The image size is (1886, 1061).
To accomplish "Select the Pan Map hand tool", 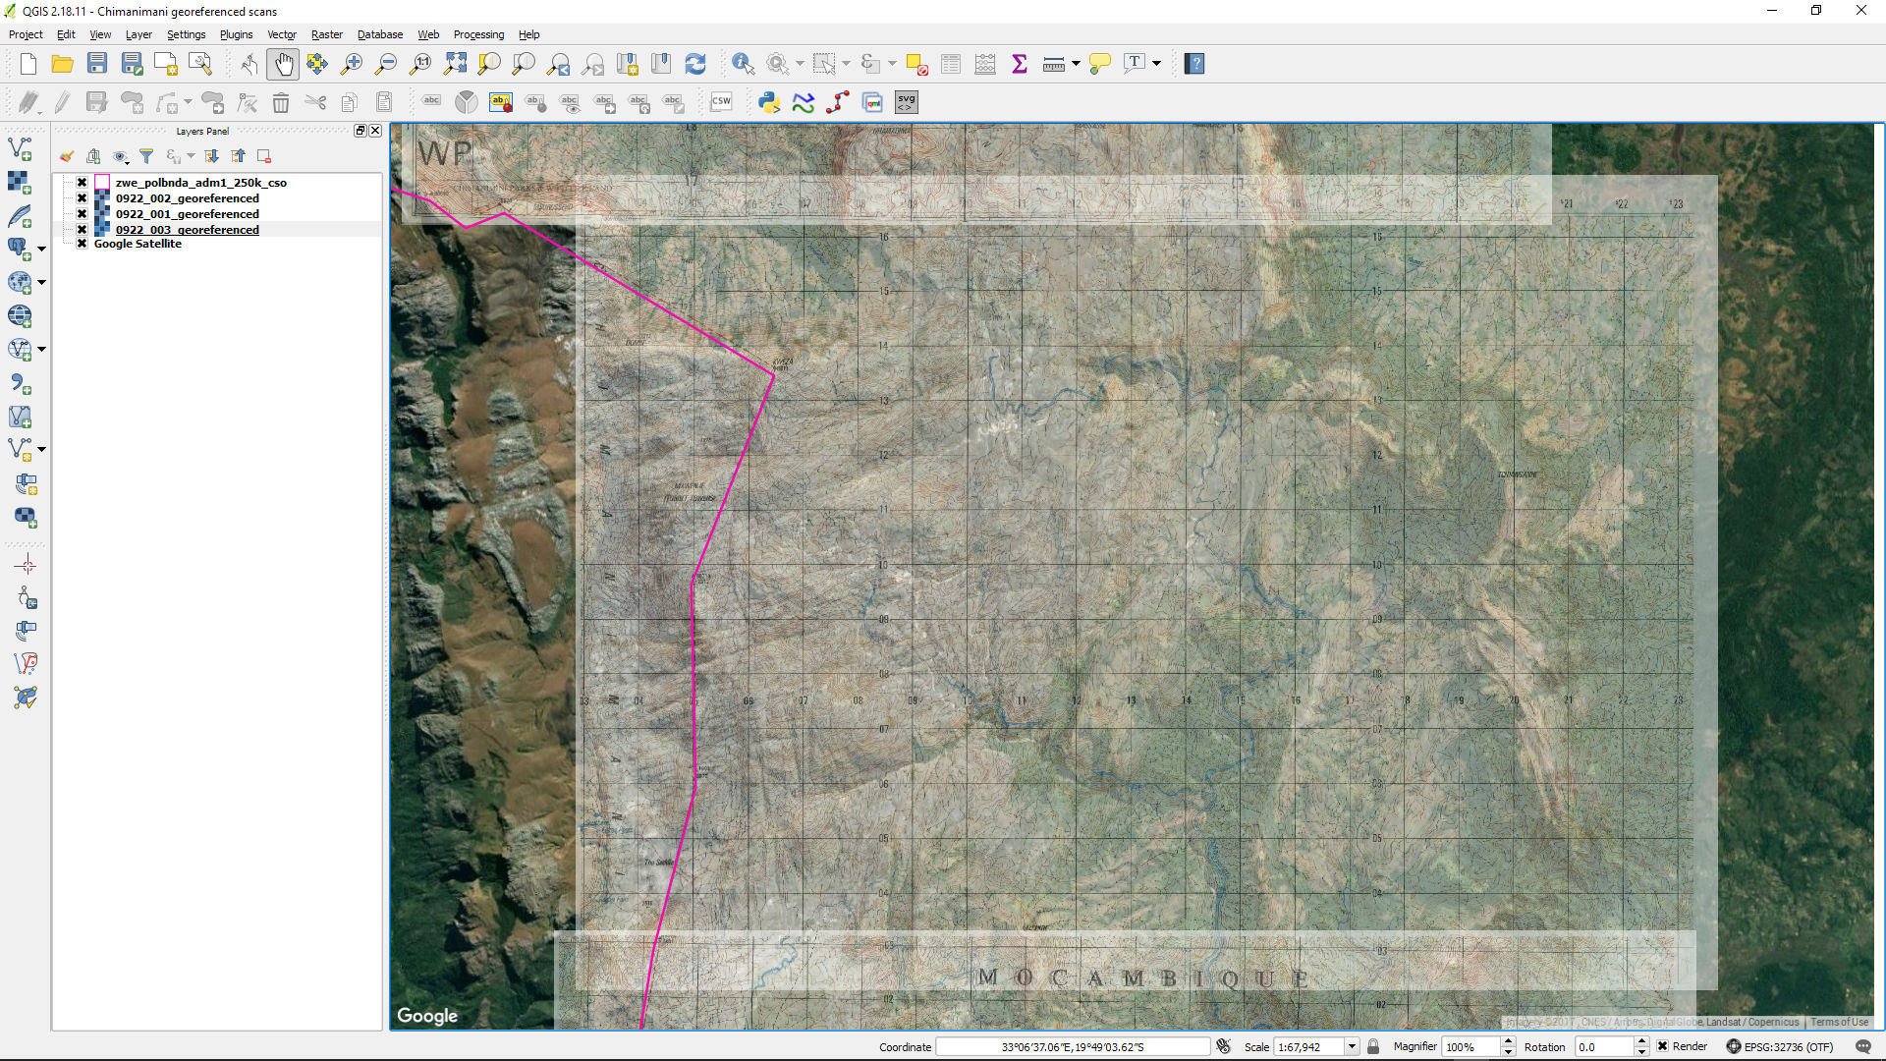I will point(283,64).
